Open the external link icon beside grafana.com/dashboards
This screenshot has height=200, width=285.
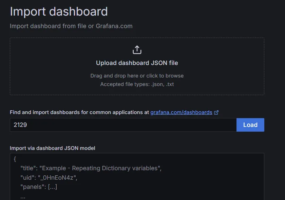coord(216,112)
